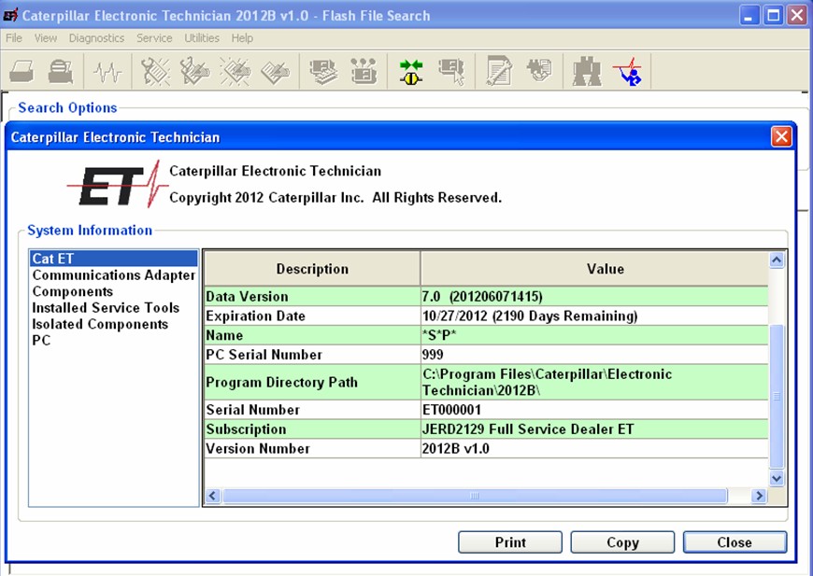Open the View menu
Screen dimensions: 813x576
tap(46, 38)
